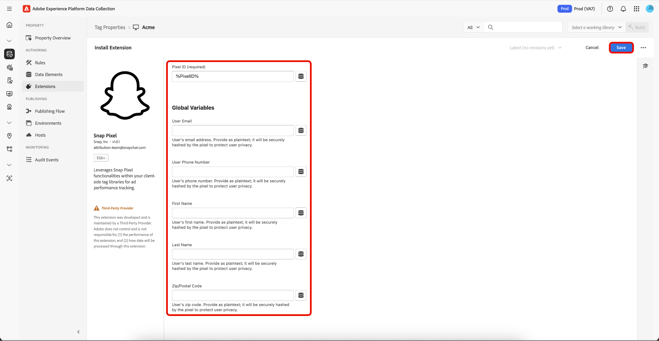Collapse the property sidebar with the arrow
This screenshot has width=659, height=341.
(79, 332)
